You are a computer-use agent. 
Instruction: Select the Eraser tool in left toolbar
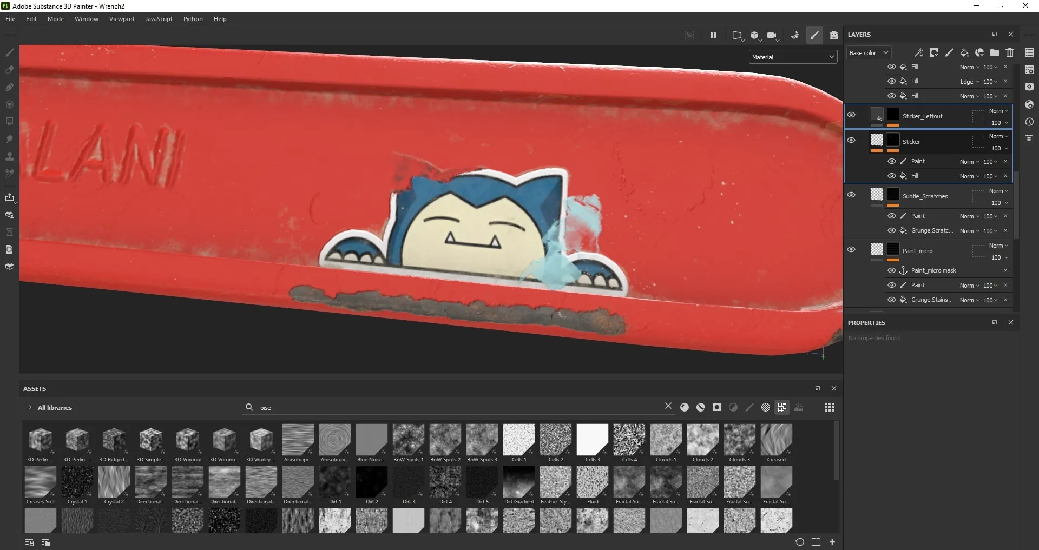tap(9, 70)
